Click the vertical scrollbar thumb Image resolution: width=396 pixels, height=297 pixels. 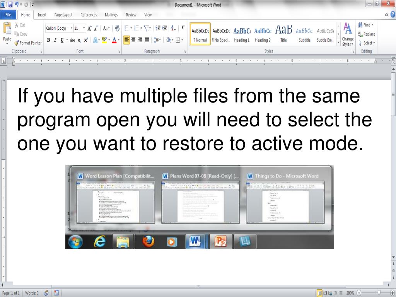pos(393,94)
